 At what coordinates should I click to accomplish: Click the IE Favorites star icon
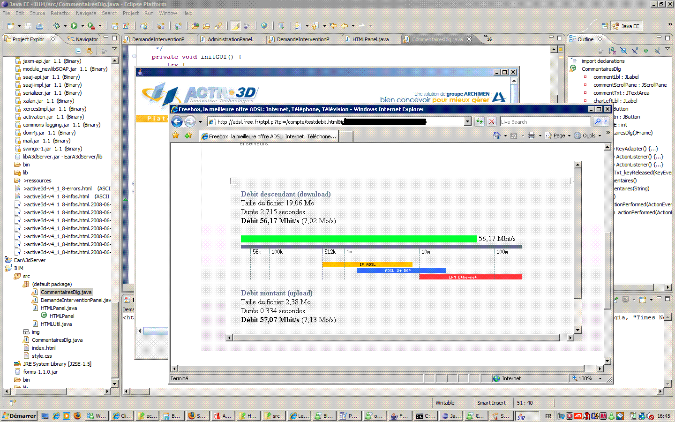click(x=176, y=136)
